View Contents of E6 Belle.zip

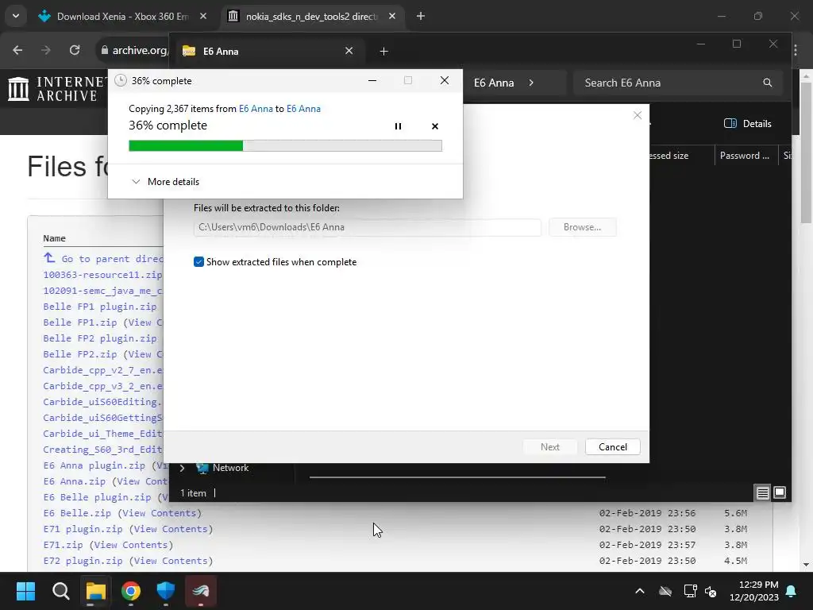(160, 513)
